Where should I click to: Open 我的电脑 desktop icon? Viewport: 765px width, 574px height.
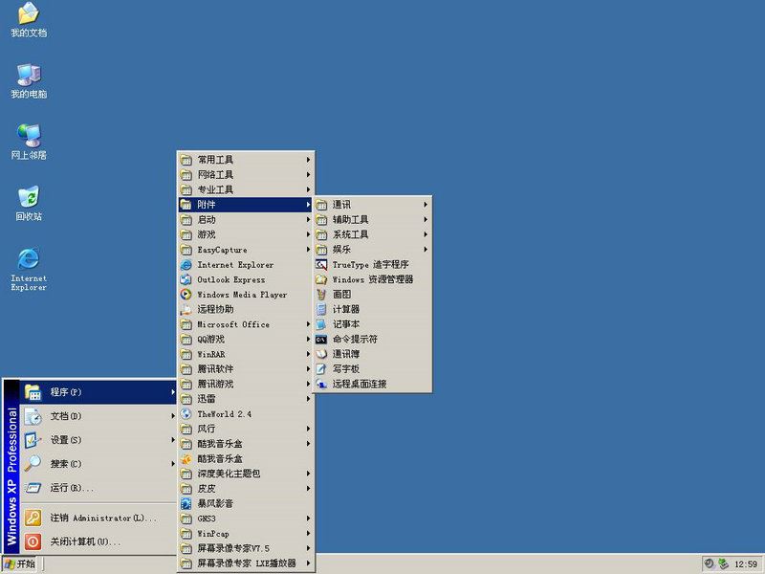click(29, 81)
